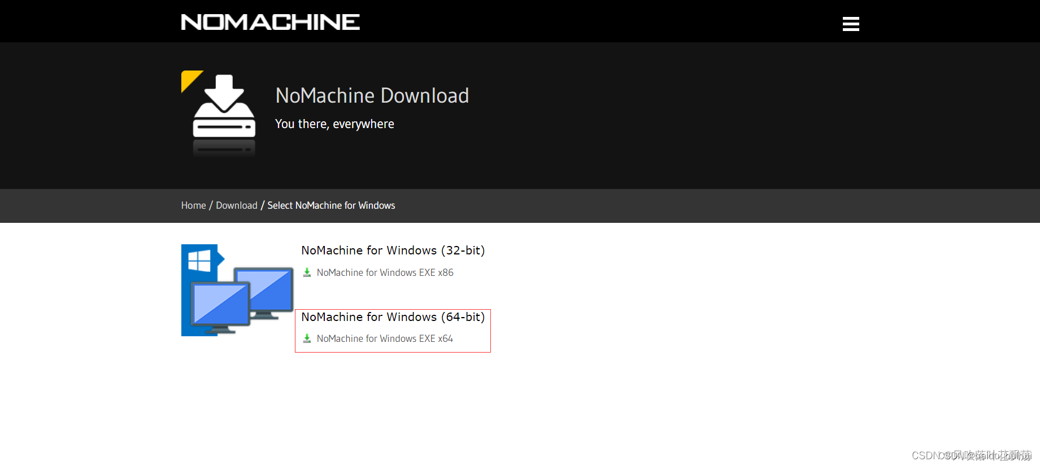Viewport: 1040px width, 466px height.
Task: Click the Windows computers image
Action: click(237, 290)
